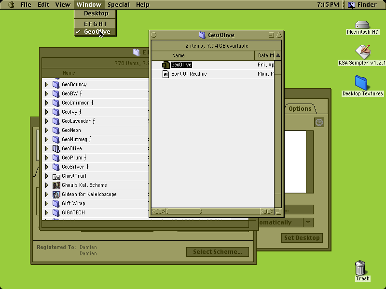
Task: Select the Desktop Textures folder icon
Action: 361,82
